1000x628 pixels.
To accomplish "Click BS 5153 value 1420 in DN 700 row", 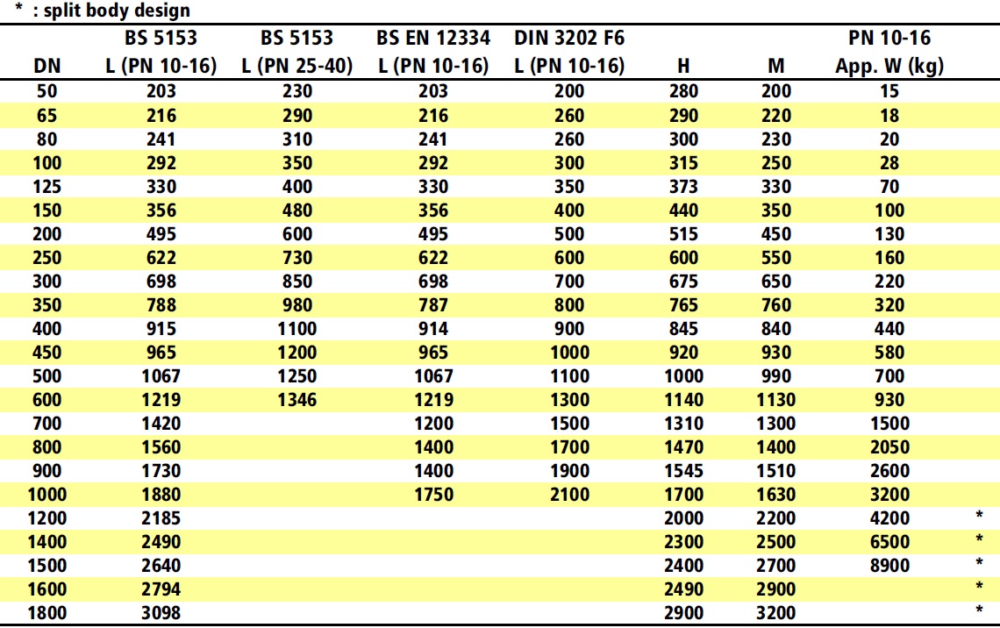I will 161,424.
